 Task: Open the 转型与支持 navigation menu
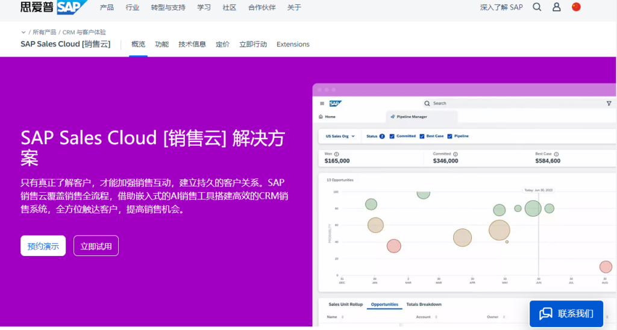(x=168, y=7)
